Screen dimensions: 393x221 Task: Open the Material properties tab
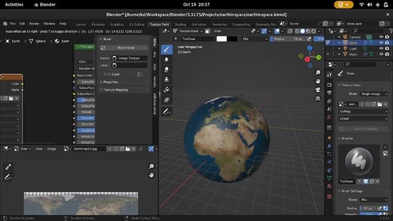(x=329, y=186)
